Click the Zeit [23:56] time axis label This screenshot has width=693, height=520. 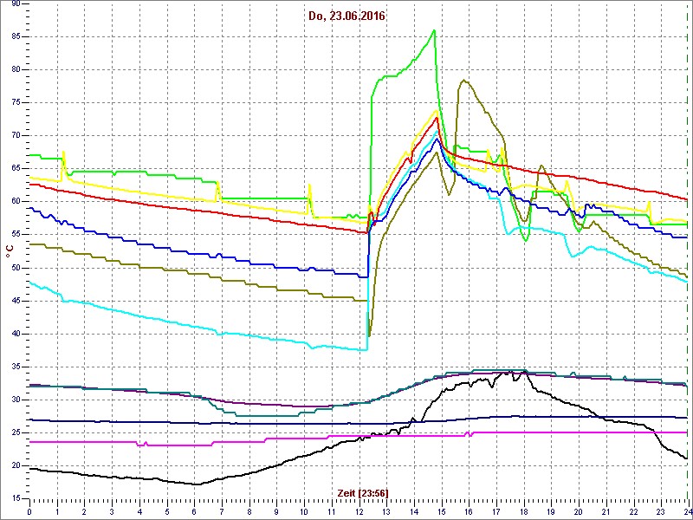coord(363,493)
